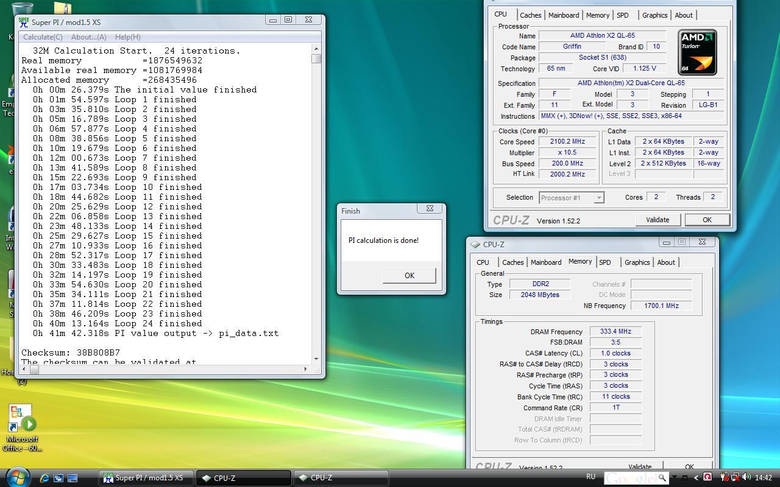This screenshot has height=487, width=780.
Task: Click OK in the Finish dialog
Action: tap(409, 275)
